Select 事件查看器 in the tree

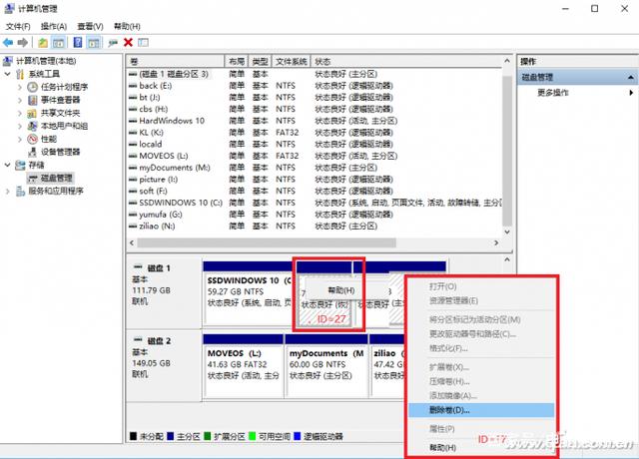(x=60, y=100)
